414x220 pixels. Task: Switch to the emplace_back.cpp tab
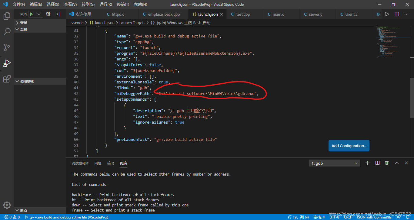click(x=164, y=14)
